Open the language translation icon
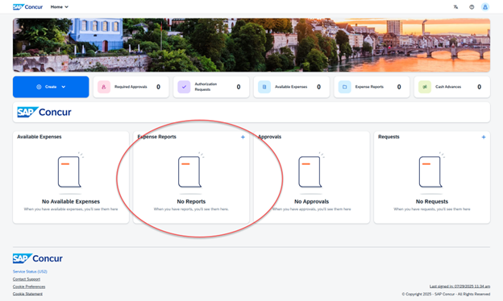This screenshot has width=503, height=301. tap(455, 6)
